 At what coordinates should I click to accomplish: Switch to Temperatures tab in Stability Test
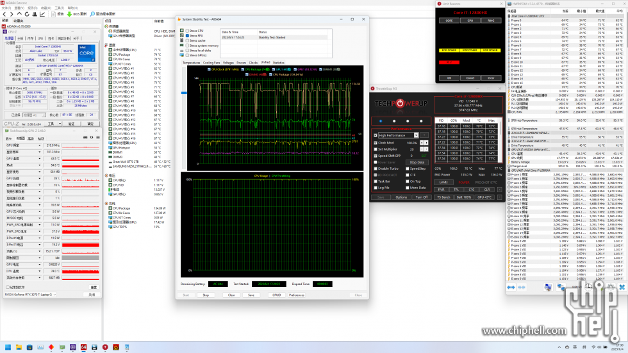tap(192, 63)
